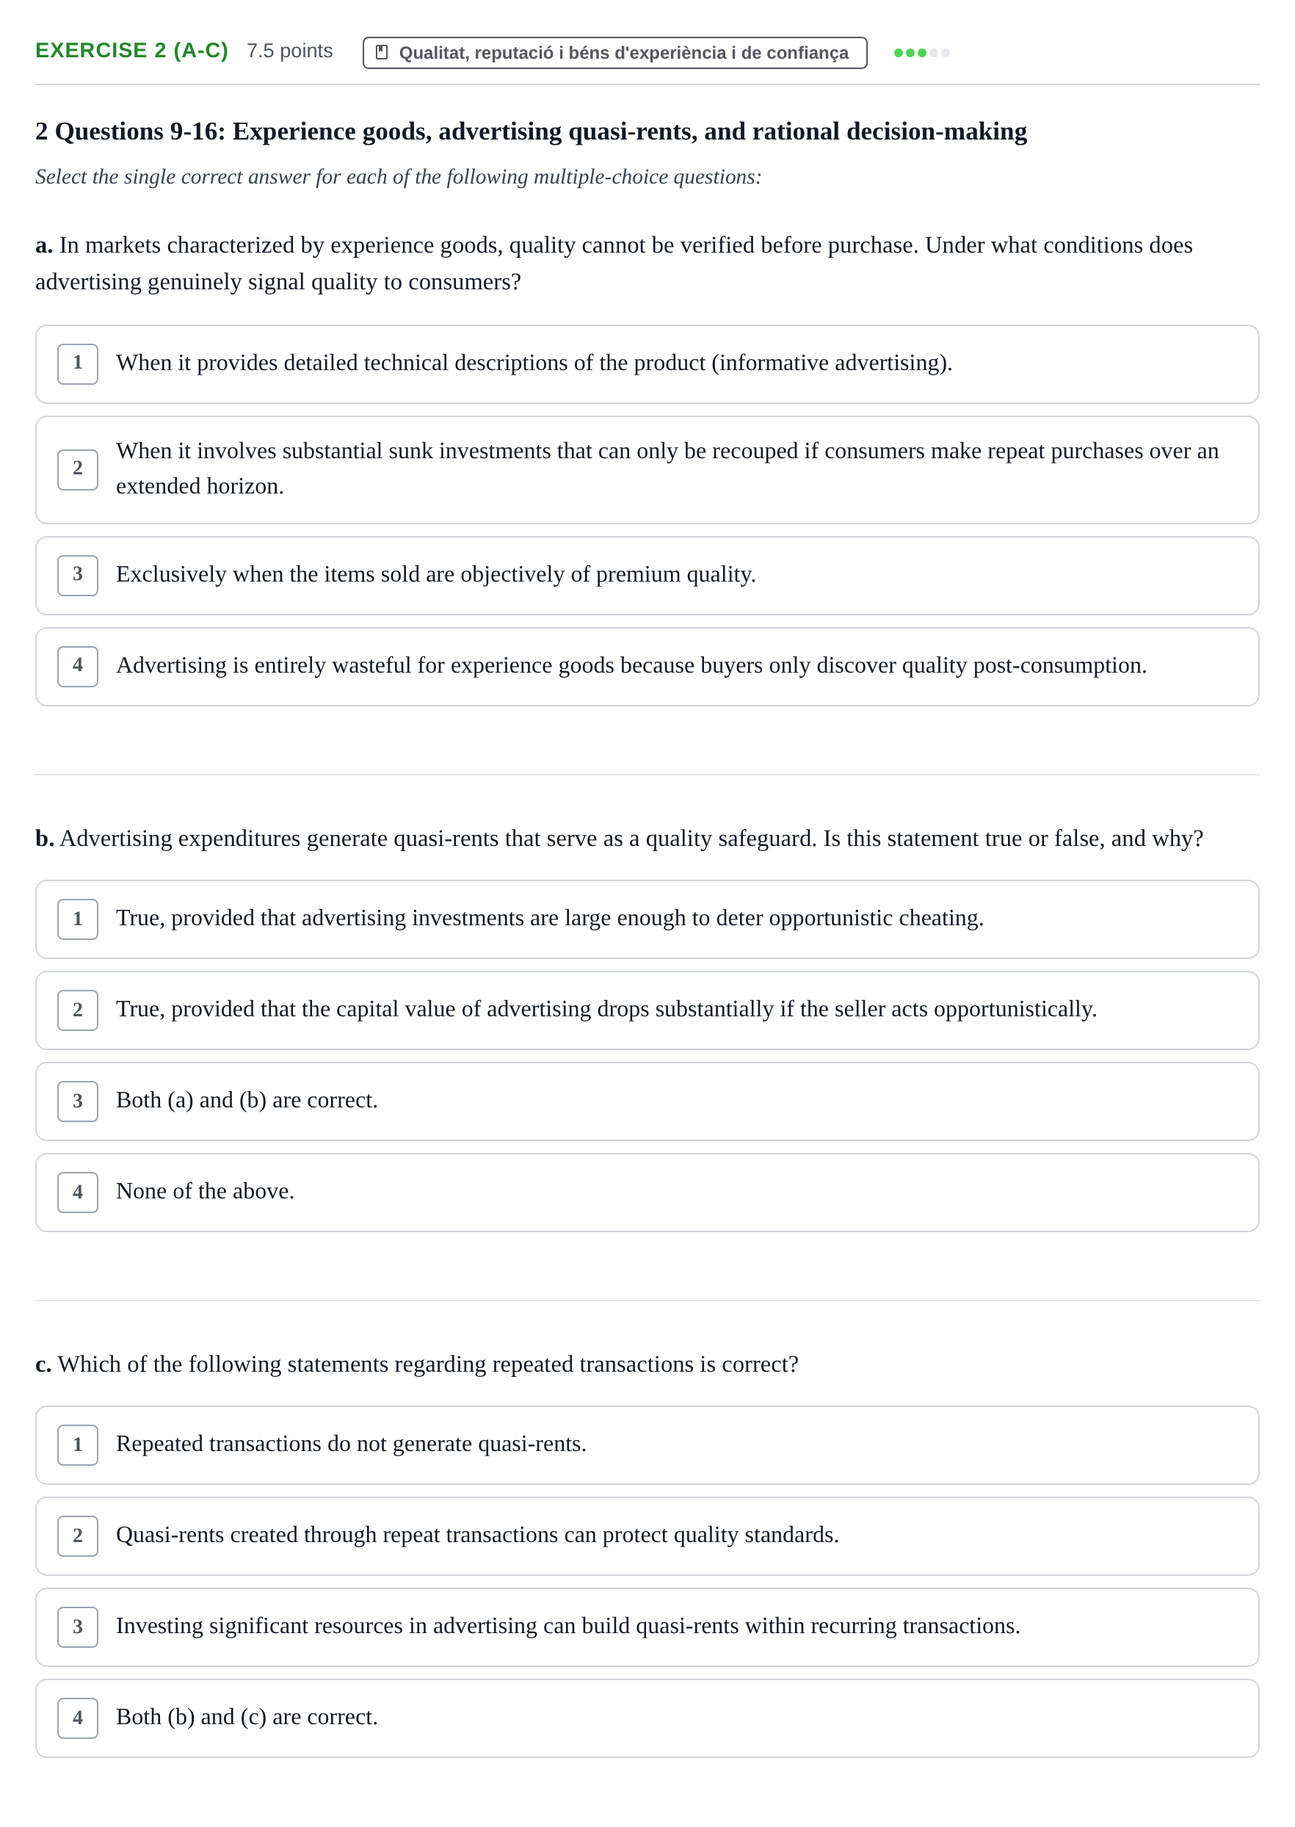The height and width of the screenshot is (1827, 1295).
Task: Click the green difficulty dots indicator
Action: (x=921, y=53)
